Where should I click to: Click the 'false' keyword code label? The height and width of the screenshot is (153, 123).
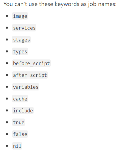click(x=20, y=134)
